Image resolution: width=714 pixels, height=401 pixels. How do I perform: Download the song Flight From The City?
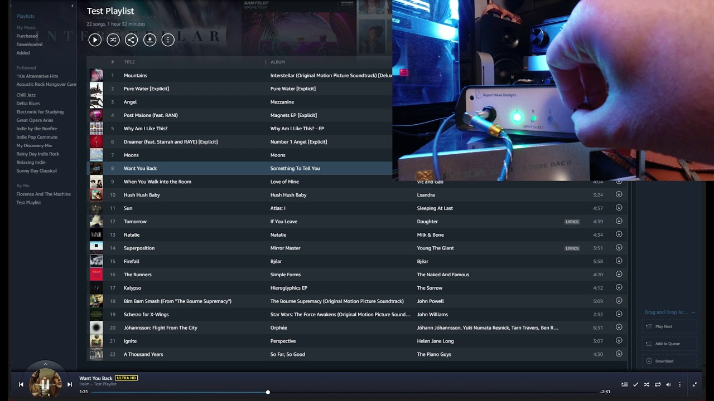[619, 327]
